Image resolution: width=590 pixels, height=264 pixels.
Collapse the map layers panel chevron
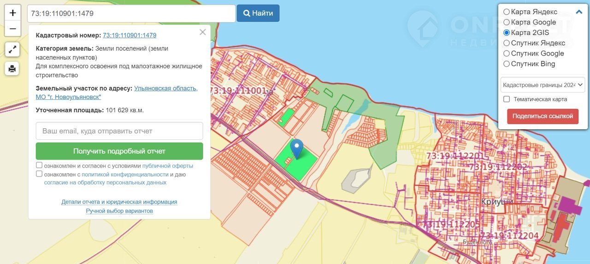click(x=579, y=12)
